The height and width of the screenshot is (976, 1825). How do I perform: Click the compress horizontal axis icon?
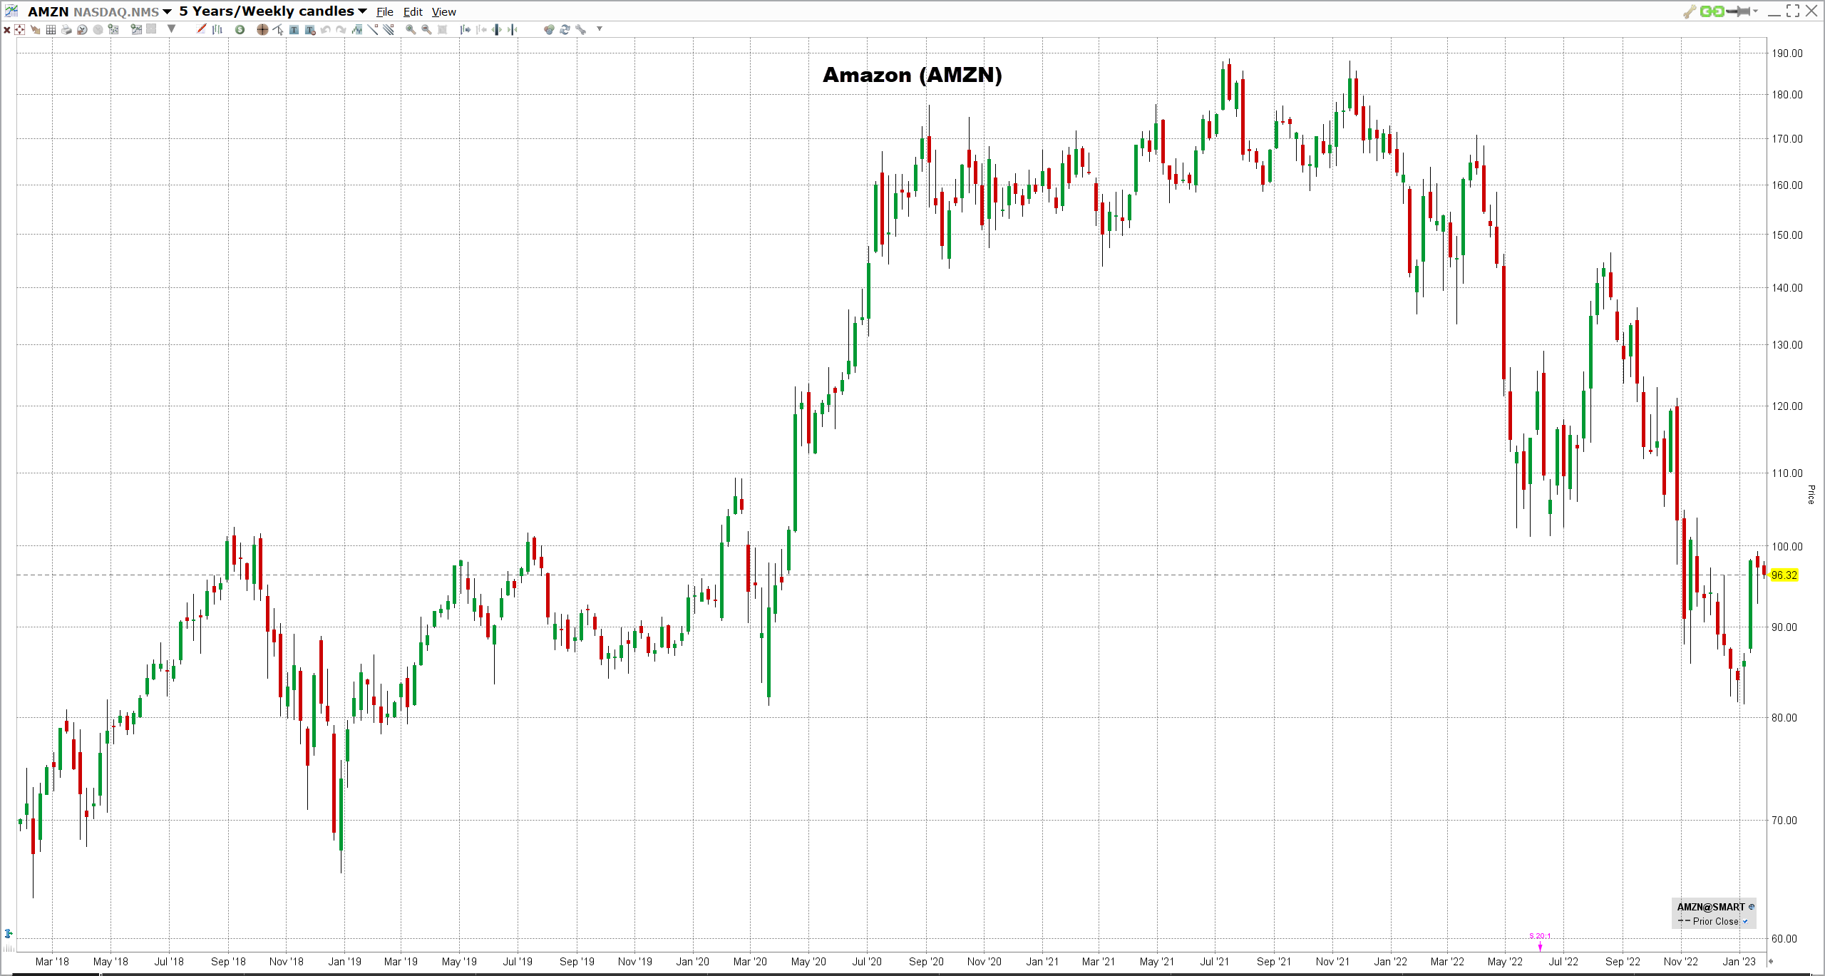point(512,29)
